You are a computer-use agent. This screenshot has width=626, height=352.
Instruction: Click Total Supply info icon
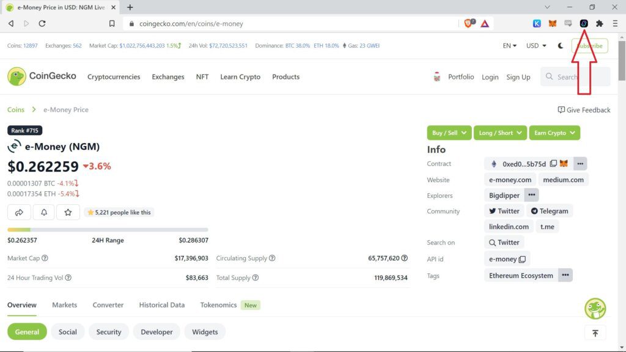click(x=255, y=277)
